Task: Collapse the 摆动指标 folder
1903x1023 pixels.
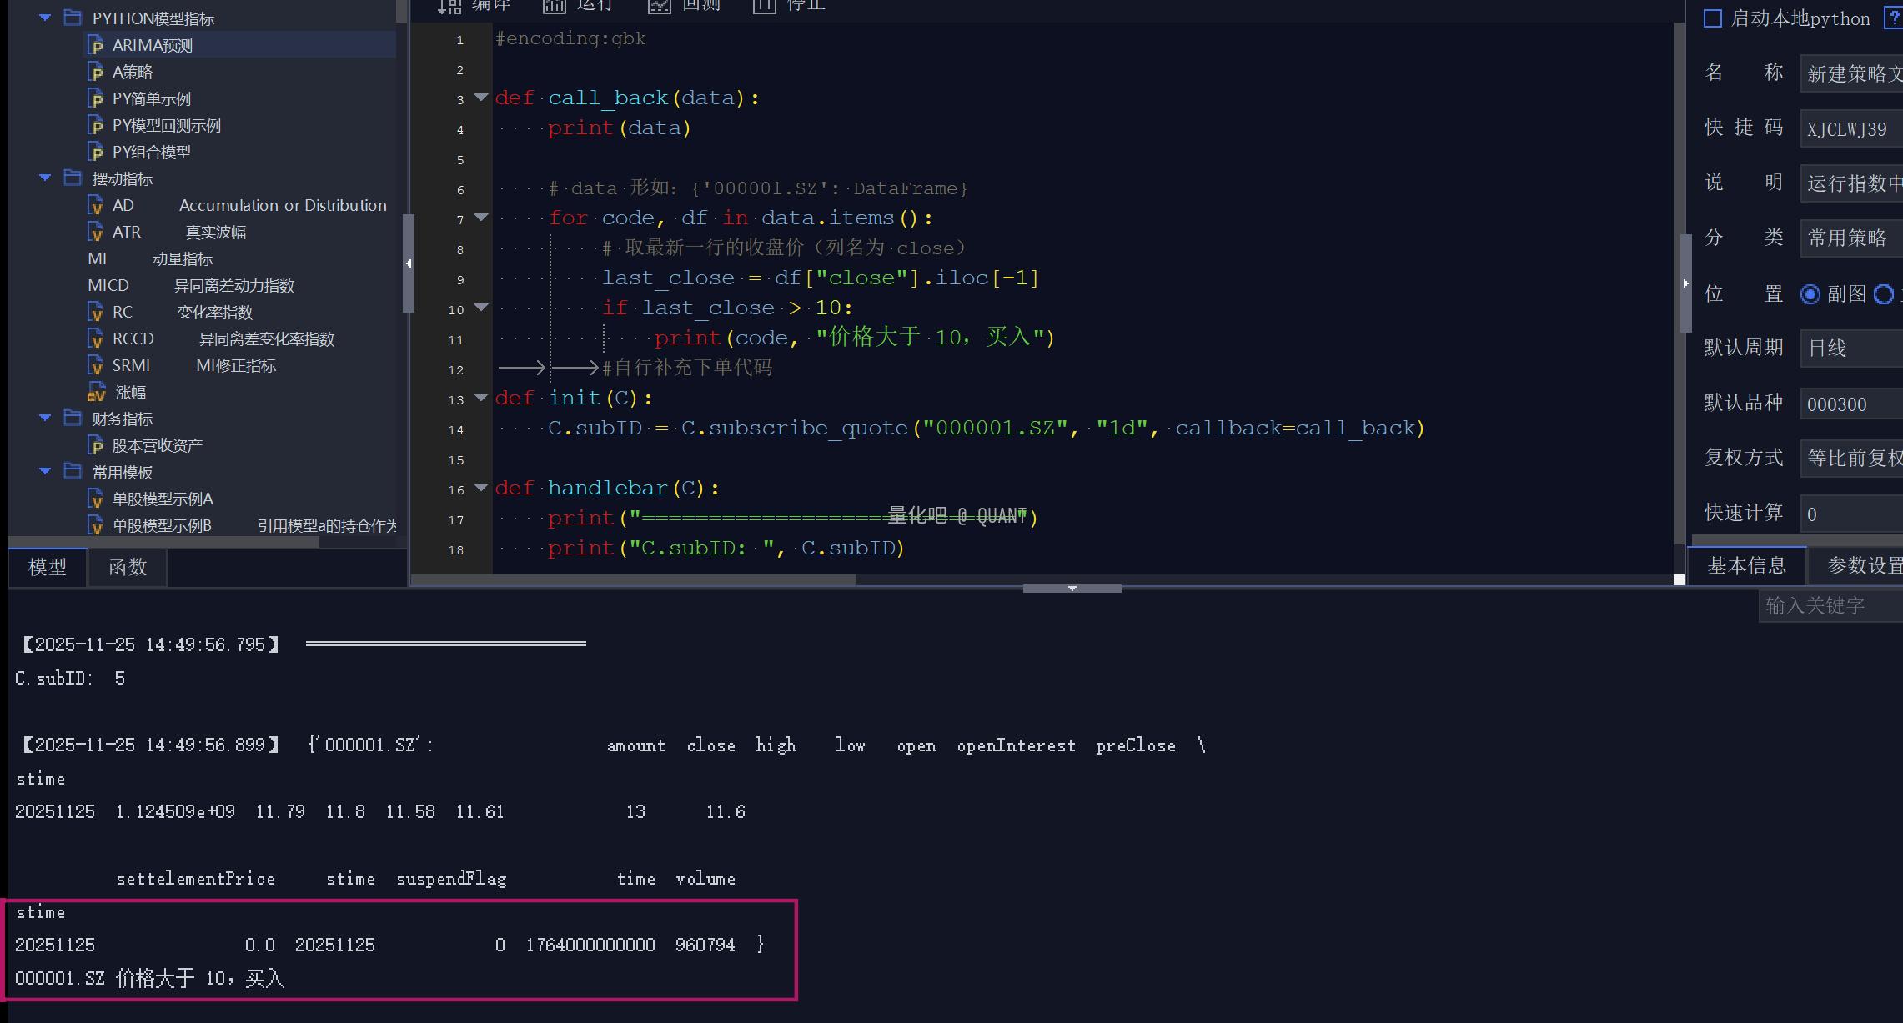Action: click(45, 178)
